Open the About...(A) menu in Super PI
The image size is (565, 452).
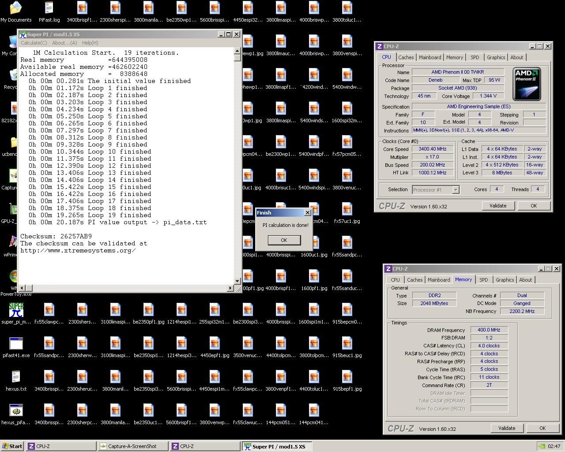pyautogui.click(x=64, y=43)
